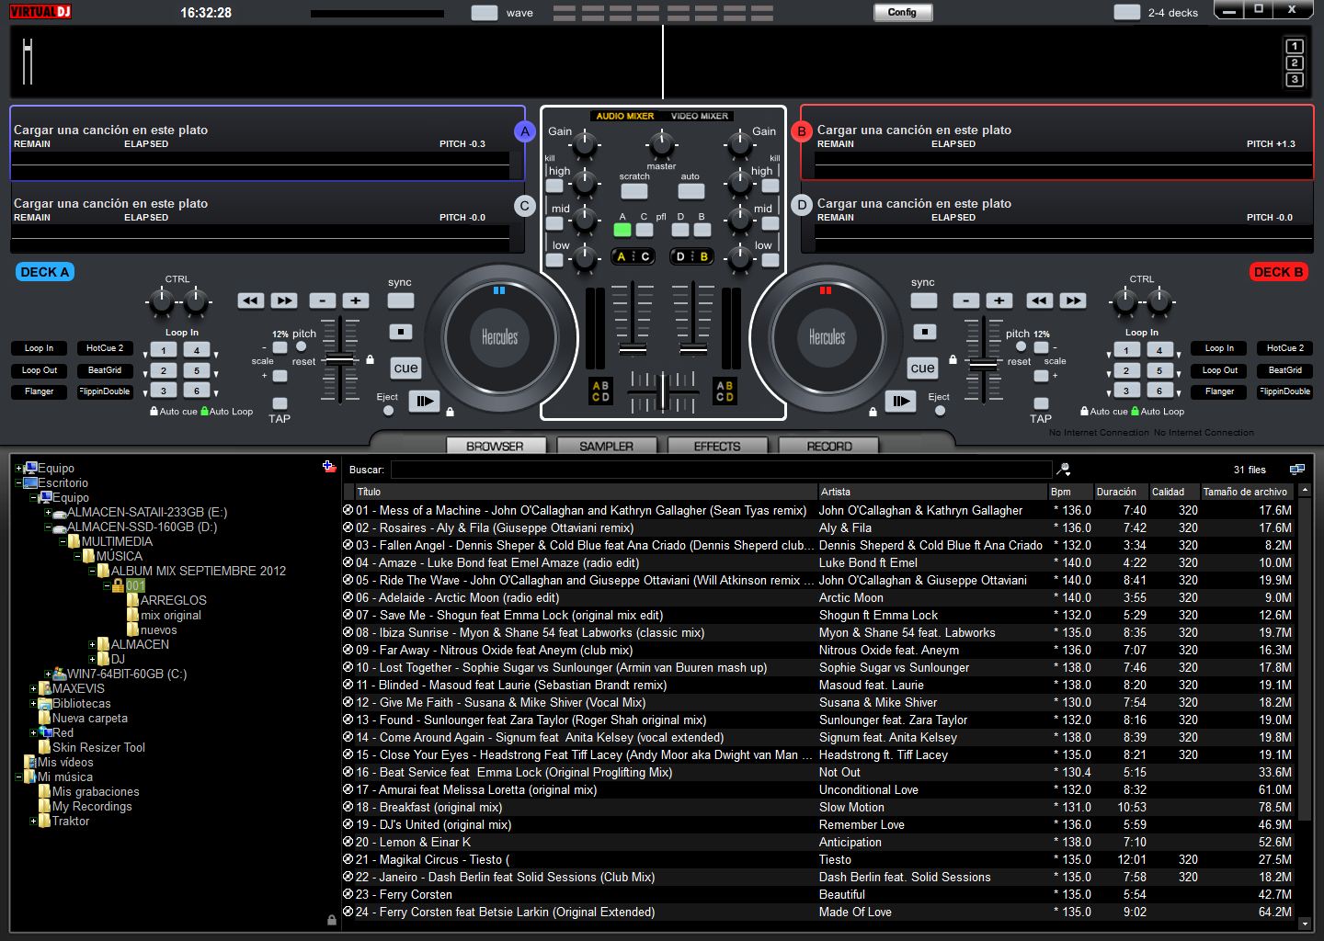This screenshot has width=1324, height=941.
Task: Click the rewind button on Deck B
Action: click(x=1039, y=300)
